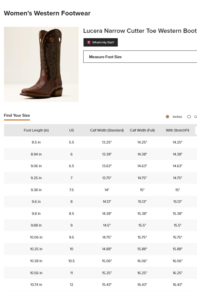The width and height of the screenshot is (197, 291).
Task: Select the 14" standard calf width cell
Action: [x=107, y=190]
